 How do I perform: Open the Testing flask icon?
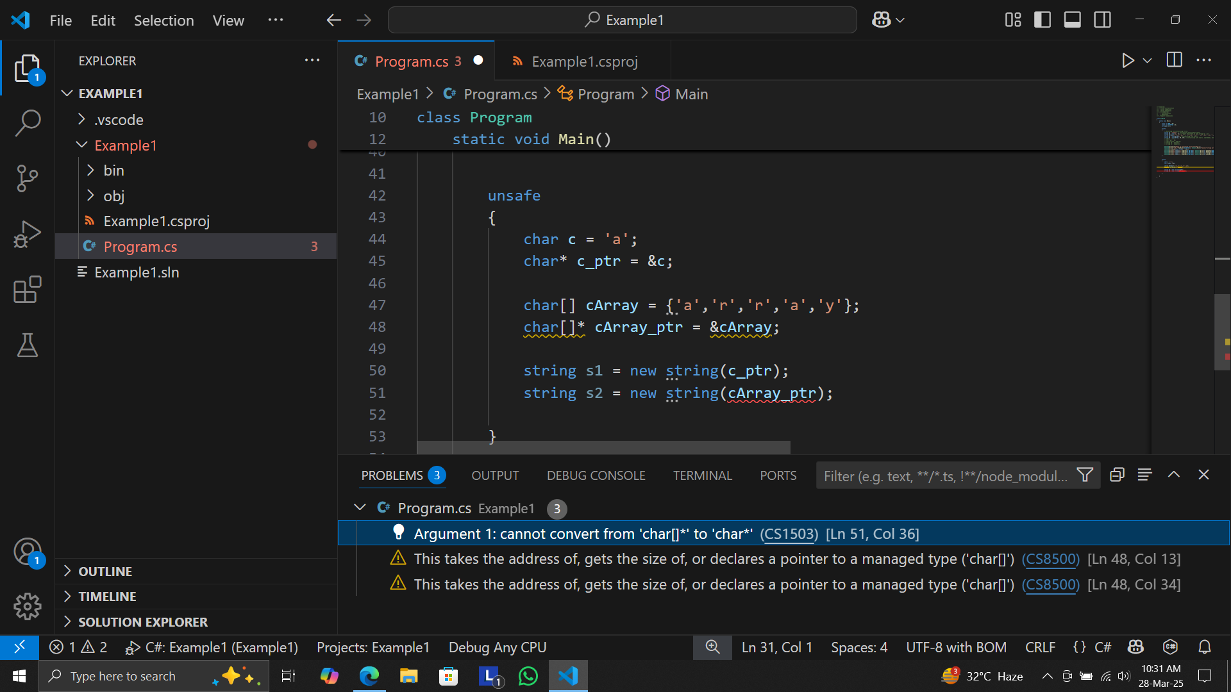27,345
